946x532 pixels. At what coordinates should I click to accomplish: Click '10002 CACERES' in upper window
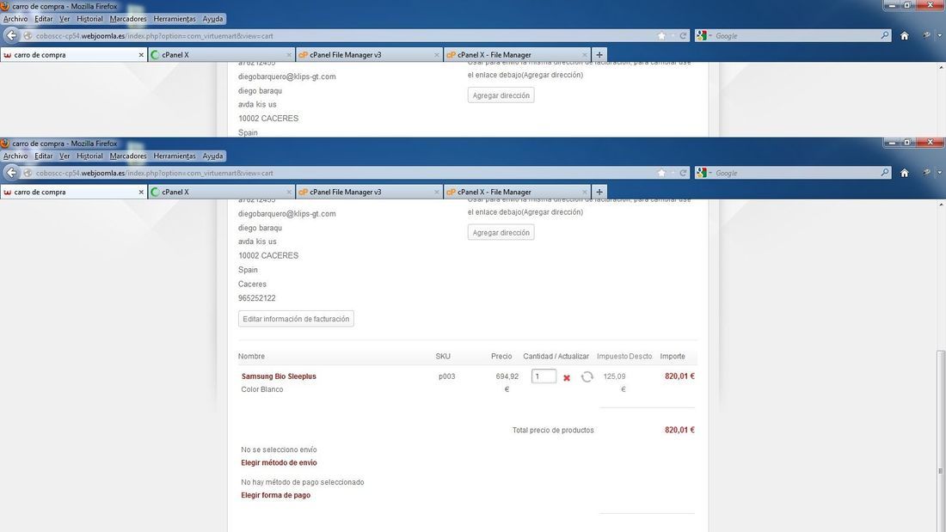pyautogui.click(x=267, y=119)
